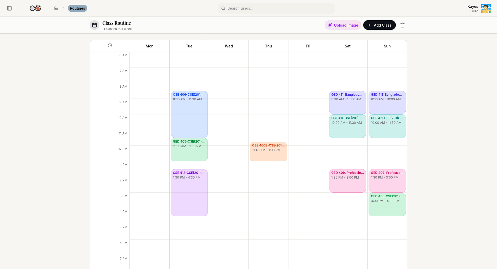Select the Fri column header
Image resolution: width=497 pixels, height=269 pixels.
pos(308,46)
